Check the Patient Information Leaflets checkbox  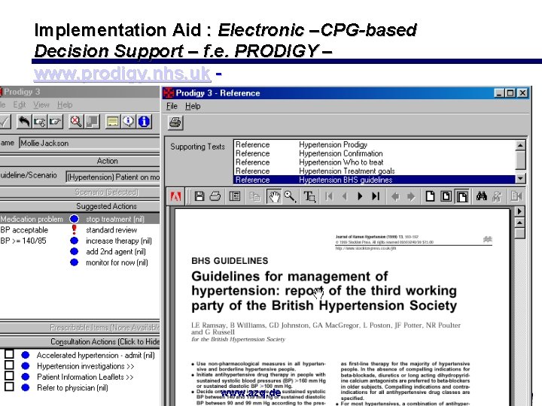pos(9,376)
